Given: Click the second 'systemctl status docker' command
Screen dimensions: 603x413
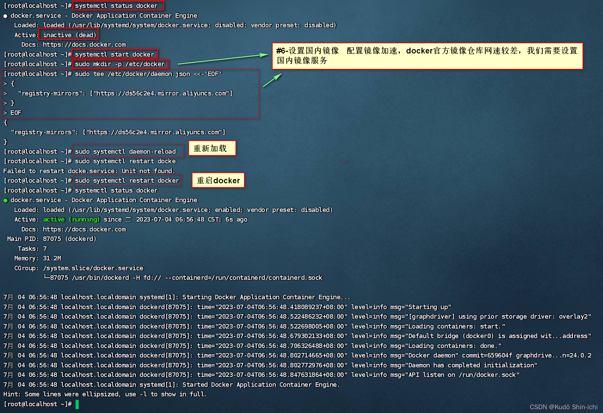Looking at the screenshot, I should pyautogui.click(x=116, y=190).
